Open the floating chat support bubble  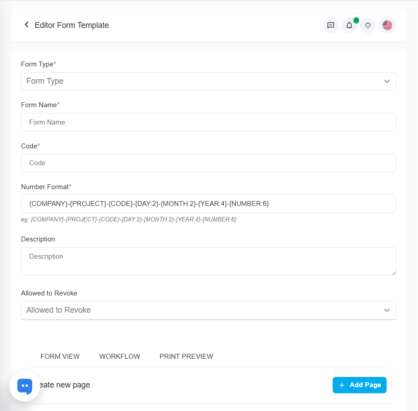(25, 386)
